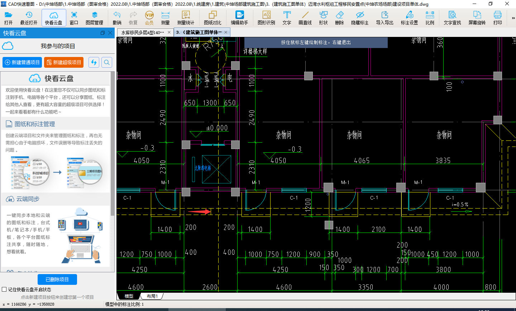Open 标注设置 annotation settings
The width and height of the screenshot is (516, 311).
[x=409, y=18]
